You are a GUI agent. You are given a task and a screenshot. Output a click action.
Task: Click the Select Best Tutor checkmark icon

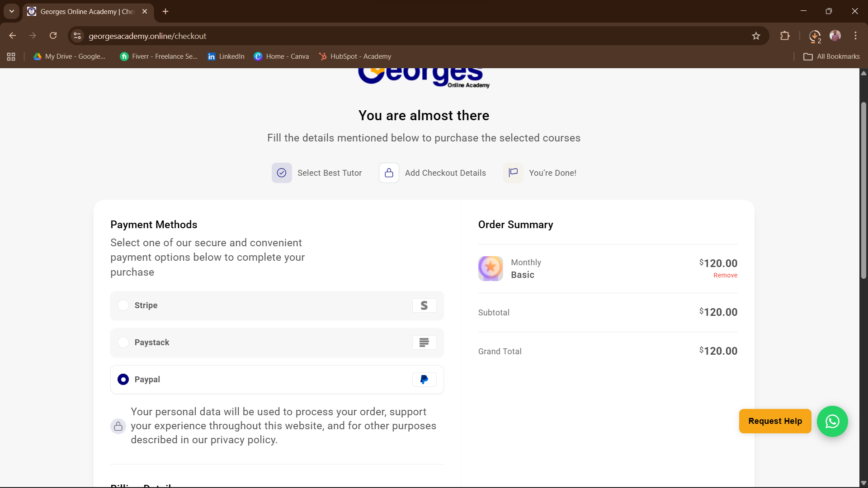pos(282,173)
